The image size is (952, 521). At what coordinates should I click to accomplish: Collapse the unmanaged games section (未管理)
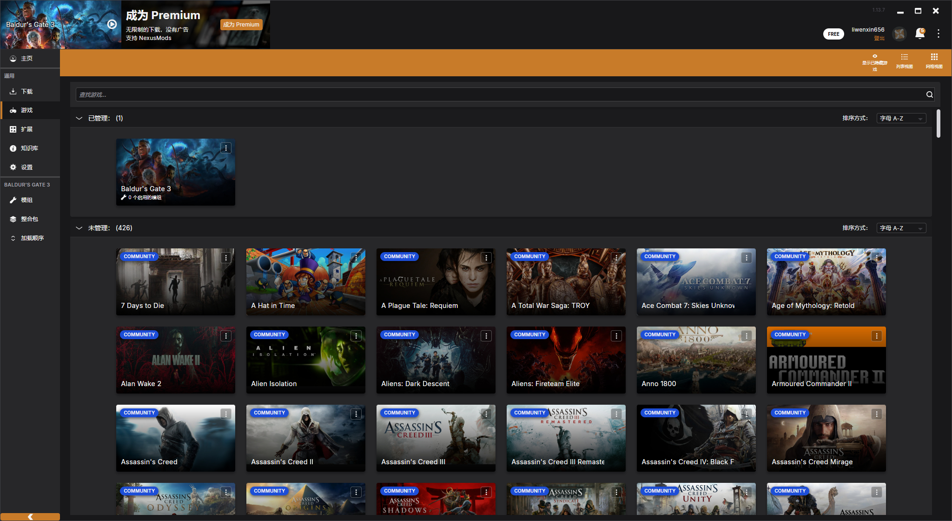[x=79, y=228]
